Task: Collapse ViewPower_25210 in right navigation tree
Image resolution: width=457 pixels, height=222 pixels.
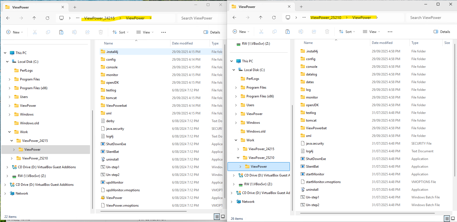Action: coord(238,158)
